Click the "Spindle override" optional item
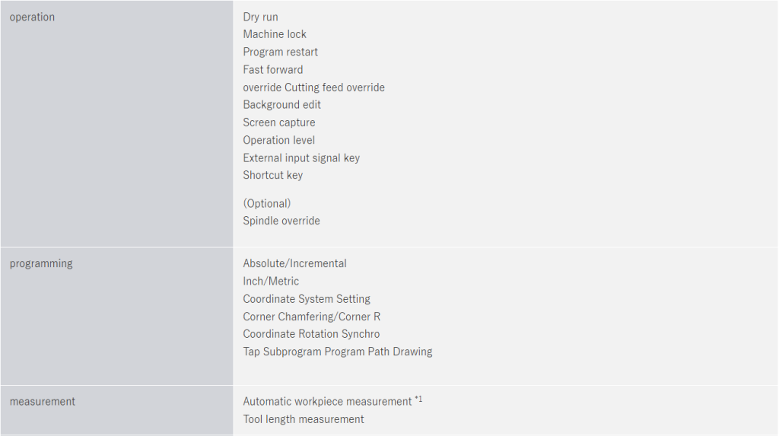 pyautogui.click(x=281, y=221)
